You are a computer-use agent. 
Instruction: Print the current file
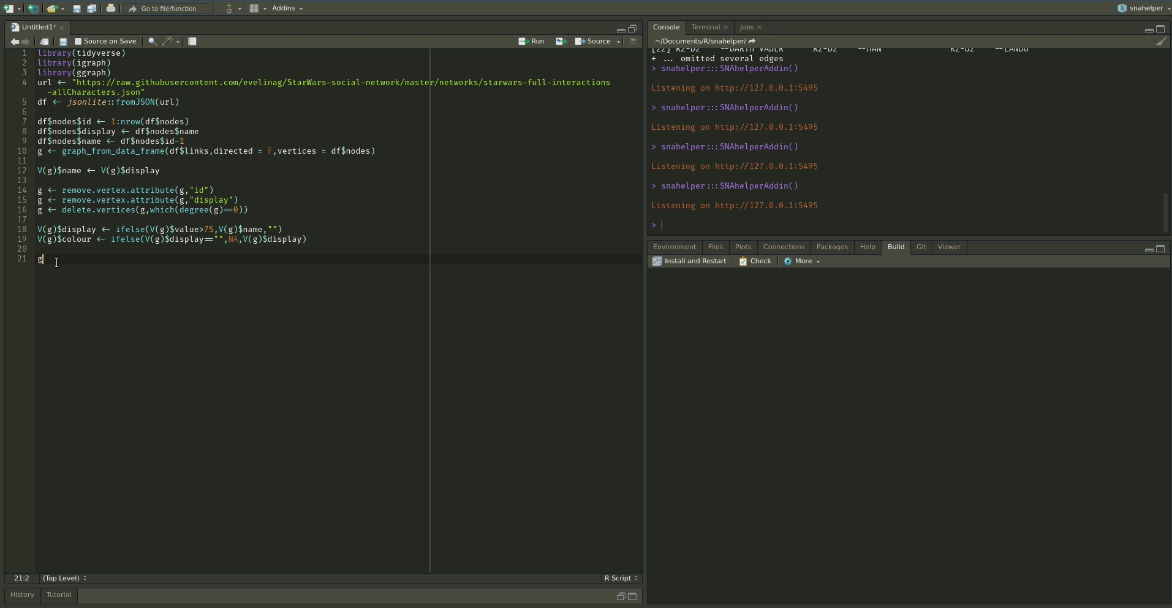(110, 9)
